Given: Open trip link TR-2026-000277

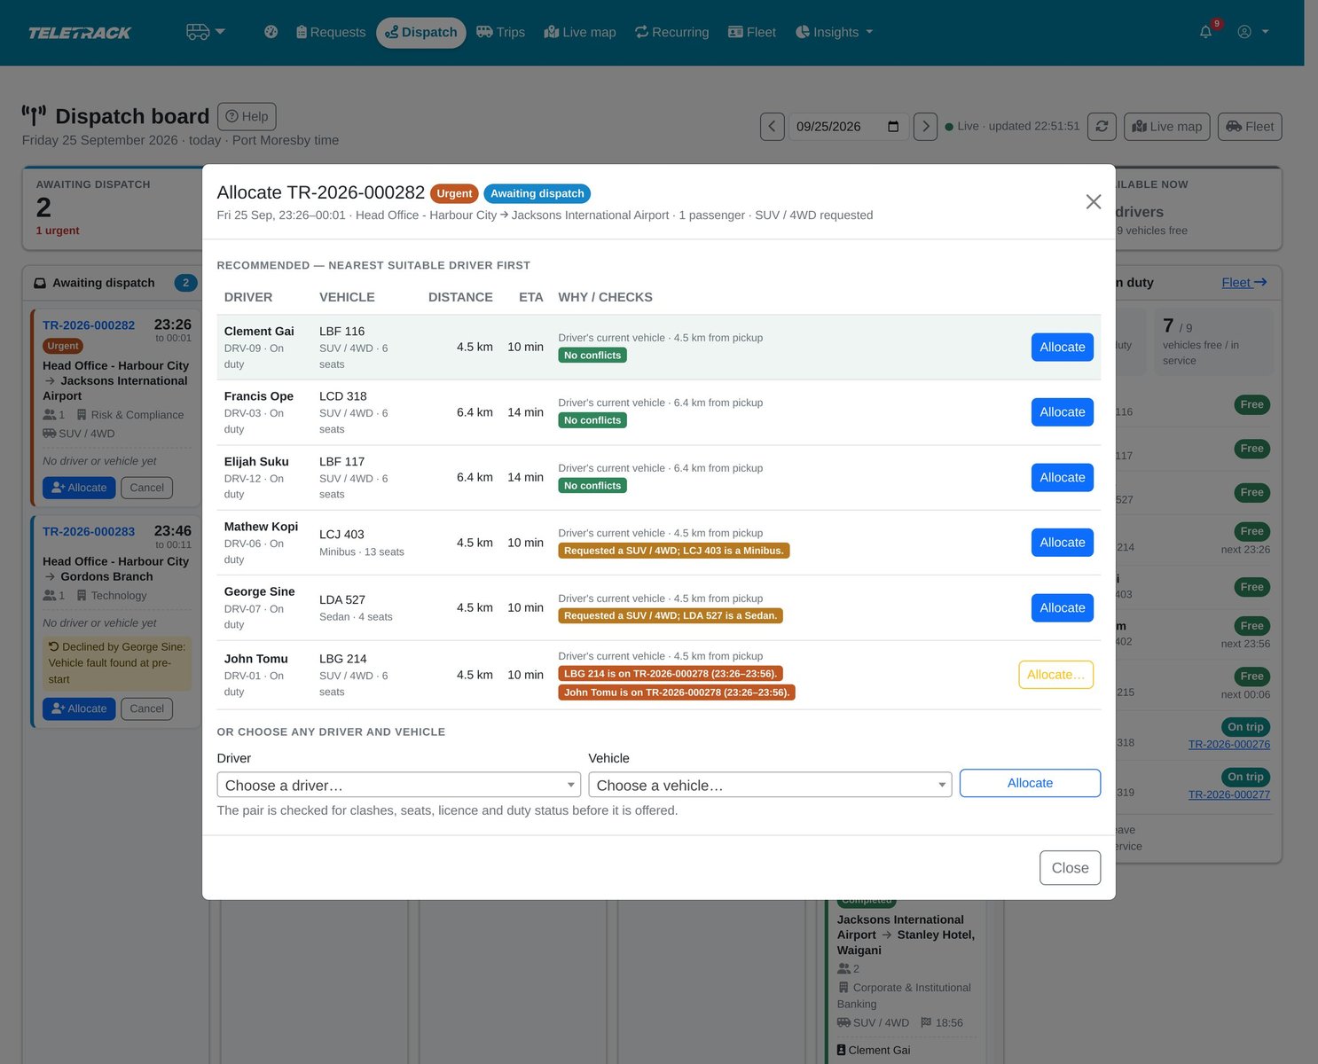Looking at the screenshot, I should pos(1228,794).
